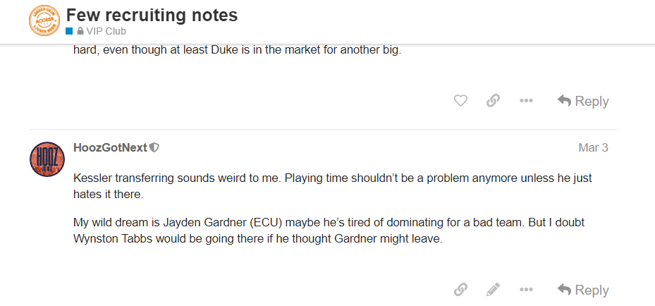
Task: Open the "Few recruiting notes" topic title
Action: (x=152, y=15)
